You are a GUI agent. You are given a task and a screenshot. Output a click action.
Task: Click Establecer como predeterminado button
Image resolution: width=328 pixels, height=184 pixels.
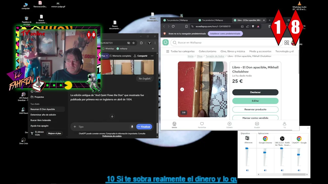tap(225, 33)
